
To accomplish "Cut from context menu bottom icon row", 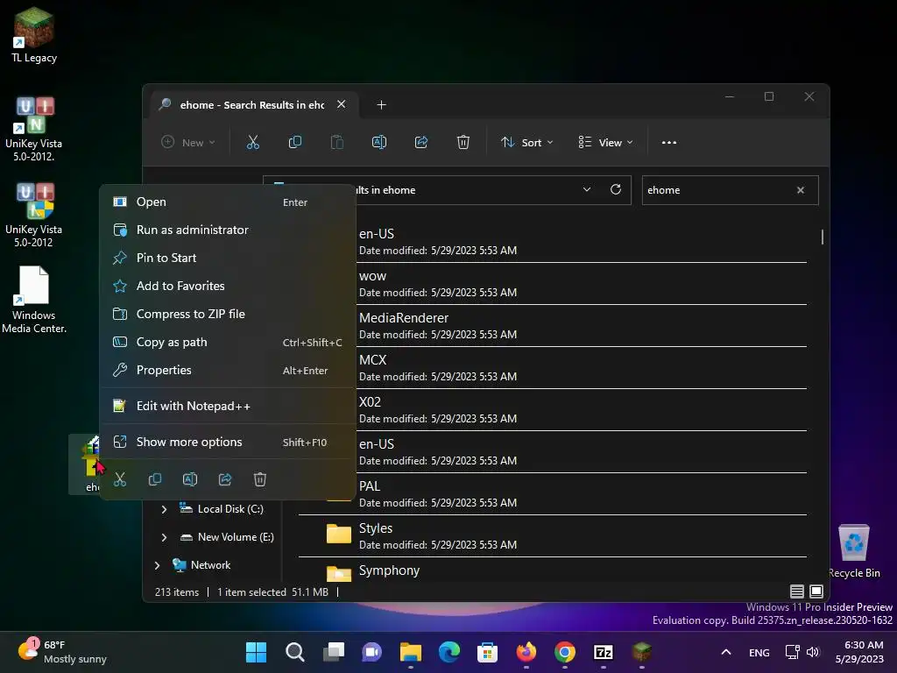I will click(x=119, y=479).
